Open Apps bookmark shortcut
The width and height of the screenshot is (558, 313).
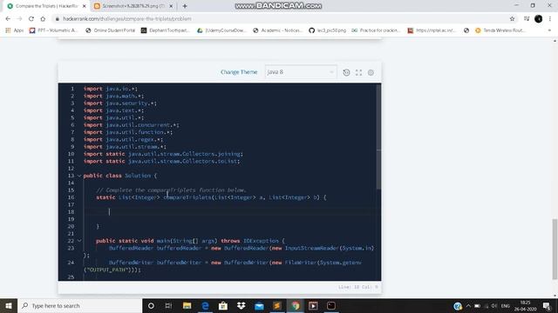coord(15,30)
